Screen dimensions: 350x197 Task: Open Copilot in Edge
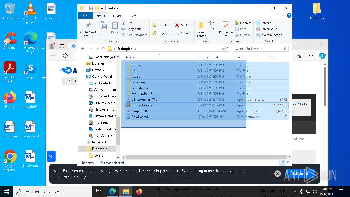322,56
